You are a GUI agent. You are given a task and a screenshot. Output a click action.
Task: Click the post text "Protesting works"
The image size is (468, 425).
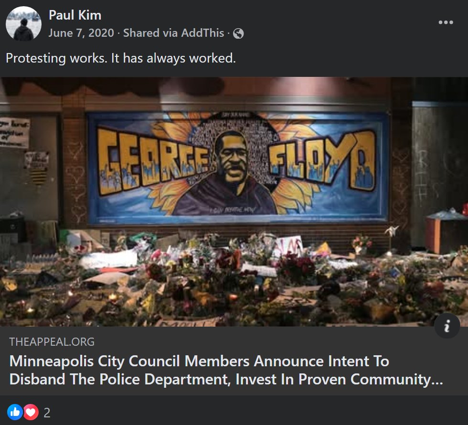pyautogui.click(x=56, y=58)
